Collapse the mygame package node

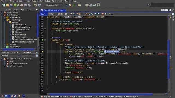(x=7, y=22)
